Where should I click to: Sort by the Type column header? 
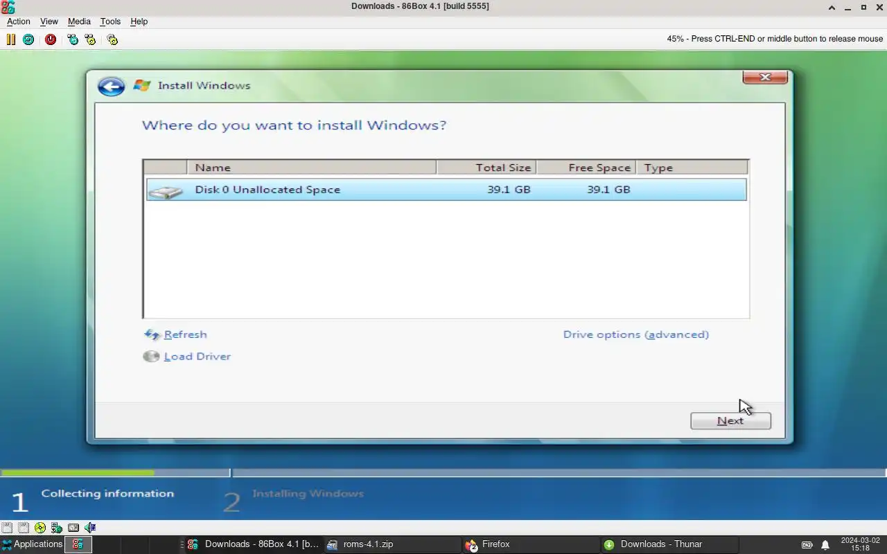tap(692, 168)
